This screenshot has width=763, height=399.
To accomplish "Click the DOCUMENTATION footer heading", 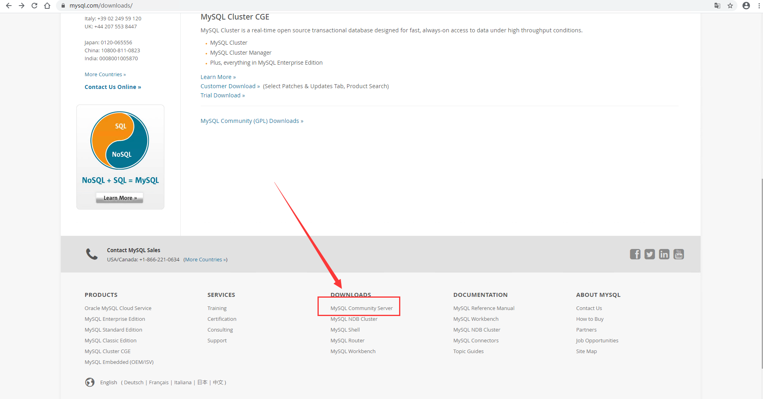I will pyautogui.click(x=480, y=295).
